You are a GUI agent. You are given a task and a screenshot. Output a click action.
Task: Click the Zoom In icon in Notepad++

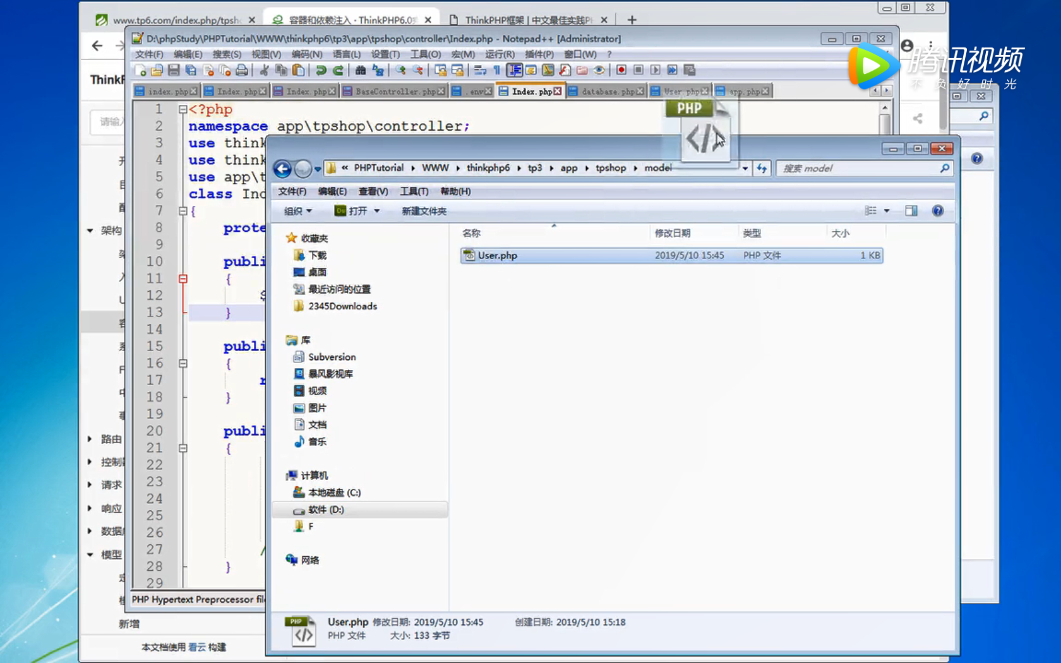coord(400,70)
